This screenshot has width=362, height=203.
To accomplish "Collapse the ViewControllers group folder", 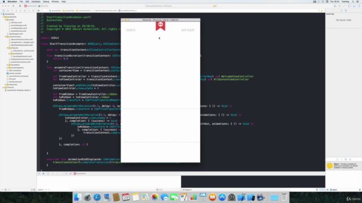I will click(x=6, y=37).
